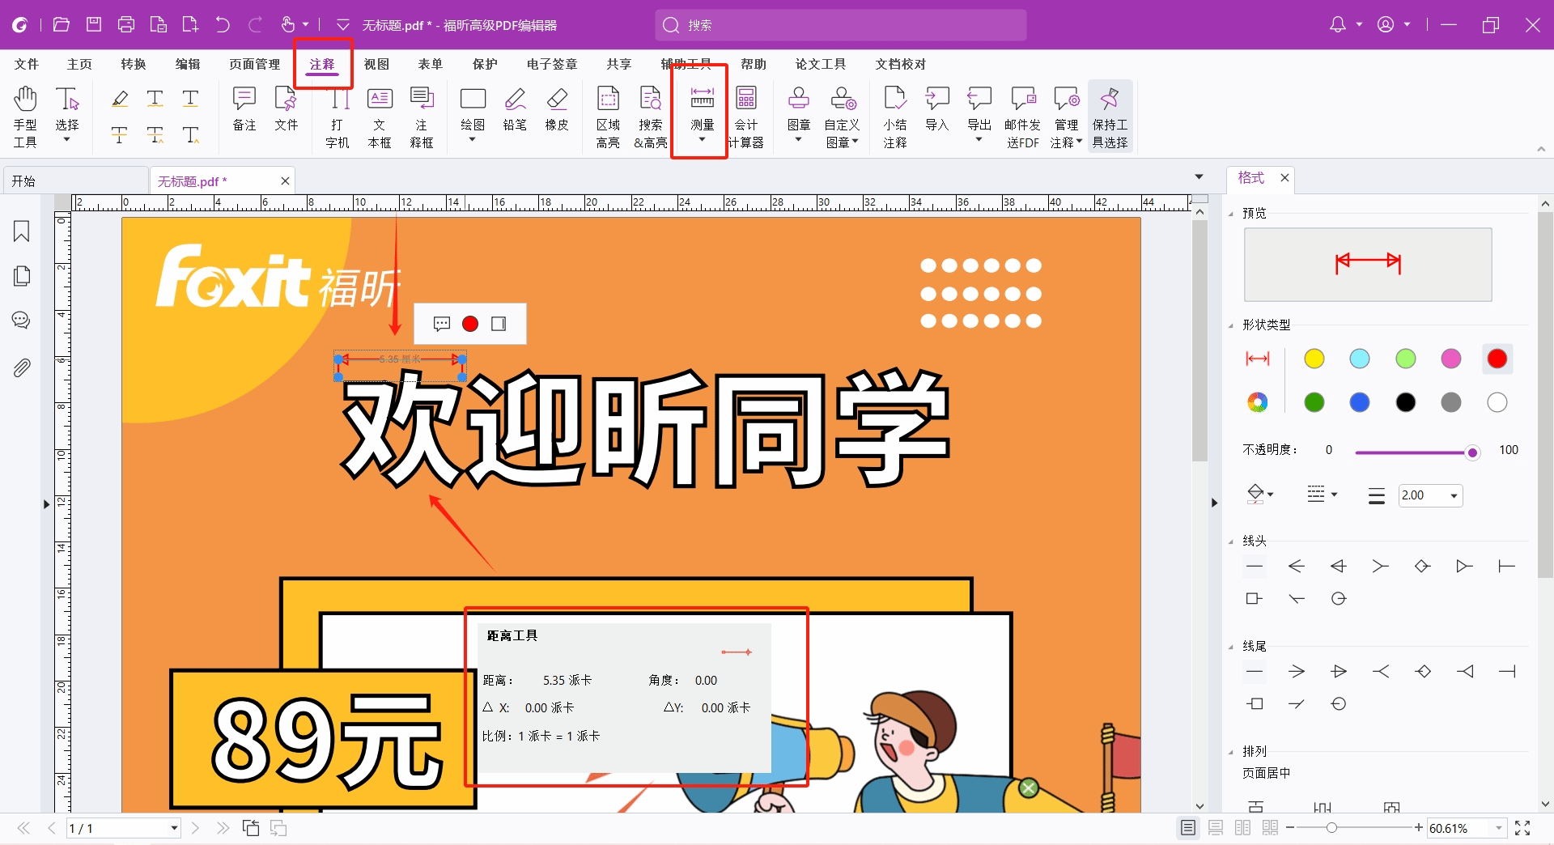Screen dimensions: 1554x845
Task: Open the zoom level 60.61% dropdown
Action: (x=1498, y=828)
